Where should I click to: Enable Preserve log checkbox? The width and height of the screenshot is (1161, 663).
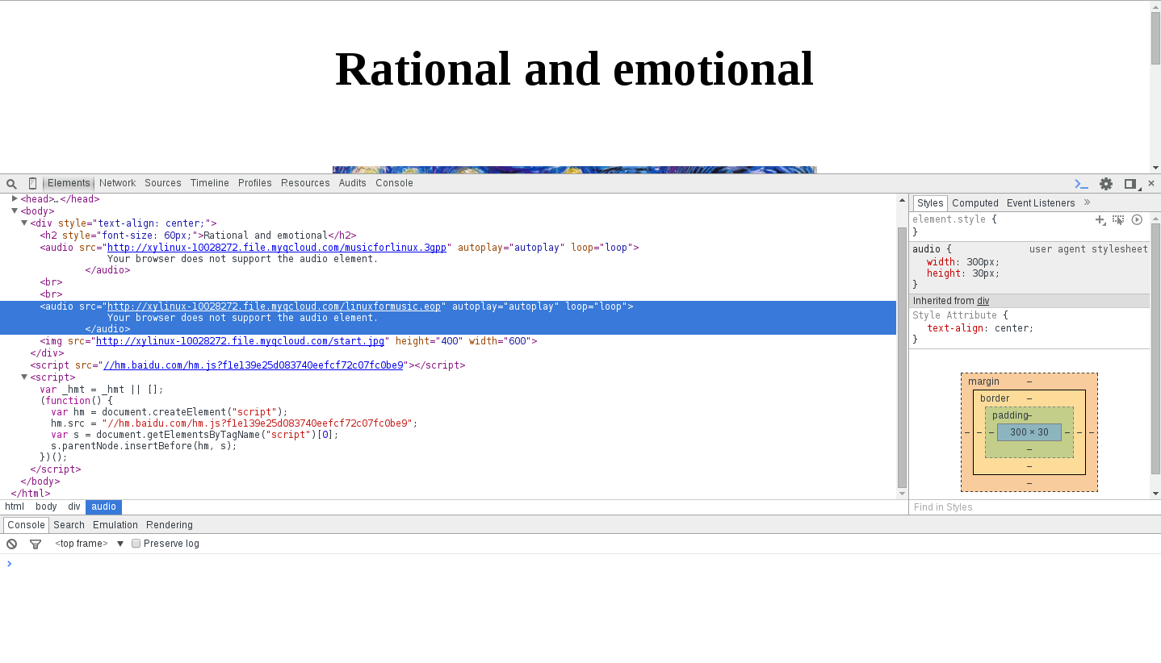(136, 544)
